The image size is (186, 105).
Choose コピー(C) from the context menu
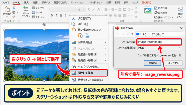[89, 24]
